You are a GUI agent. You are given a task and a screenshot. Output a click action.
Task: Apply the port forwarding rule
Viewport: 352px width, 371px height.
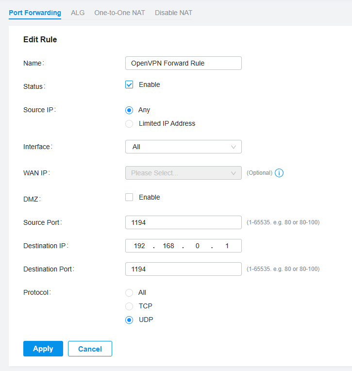click(x=43, y=349)
